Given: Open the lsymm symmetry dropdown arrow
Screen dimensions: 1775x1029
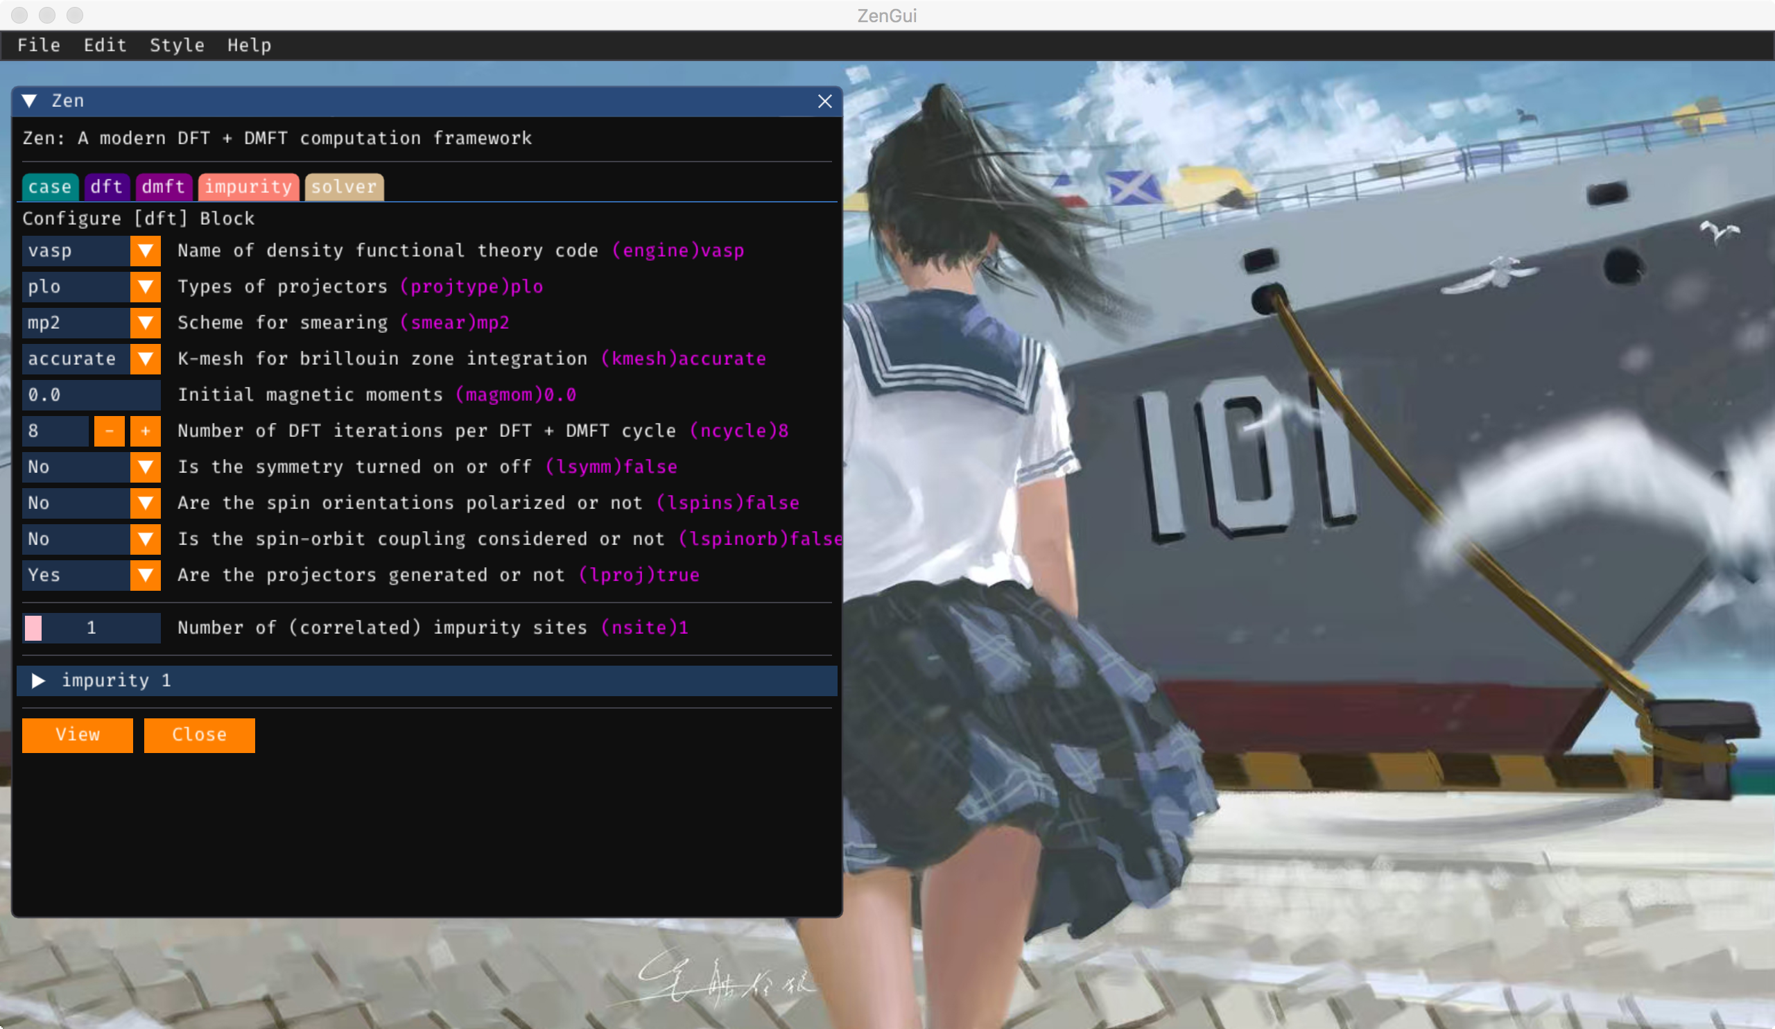Looking at the screenshot, I should pyautogui.click(x=146, y=467).
